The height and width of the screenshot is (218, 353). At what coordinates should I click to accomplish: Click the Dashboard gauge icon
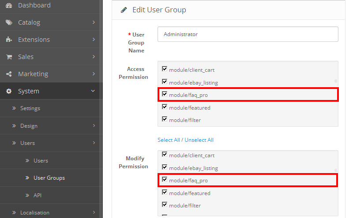point(9,5)
